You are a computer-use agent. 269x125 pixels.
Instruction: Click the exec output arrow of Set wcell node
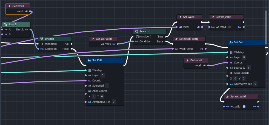point(202,22)
